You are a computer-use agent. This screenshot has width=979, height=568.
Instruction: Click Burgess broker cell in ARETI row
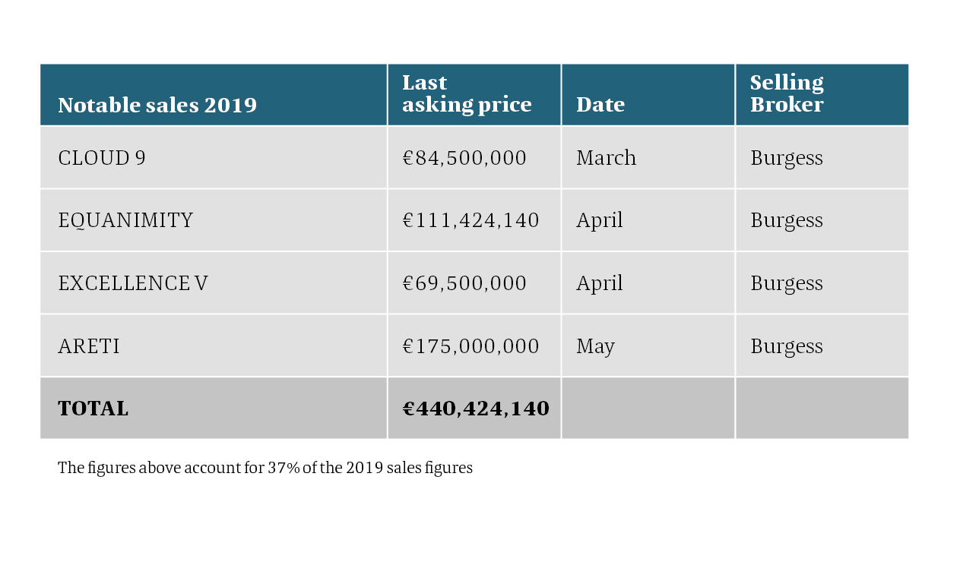[822, 346]
